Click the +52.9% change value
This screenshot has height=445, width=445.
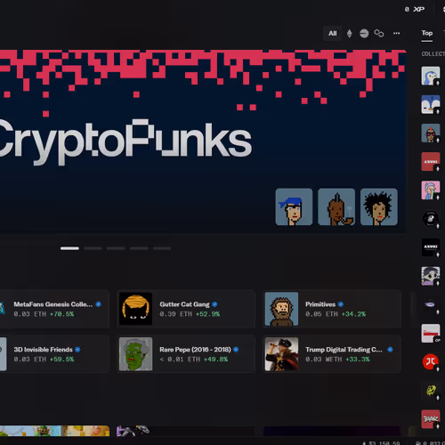(x=207, y=314)
